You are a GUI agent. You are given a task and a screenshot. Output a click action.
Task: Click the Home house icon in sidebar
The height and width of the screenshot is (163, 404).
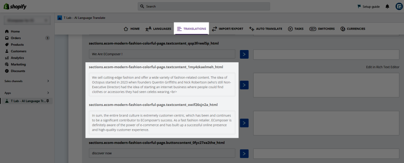7,31
